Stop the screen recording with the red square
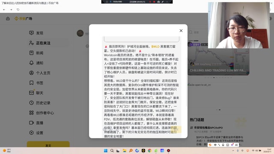Screen dimensions: 274x154 (154, 2)
